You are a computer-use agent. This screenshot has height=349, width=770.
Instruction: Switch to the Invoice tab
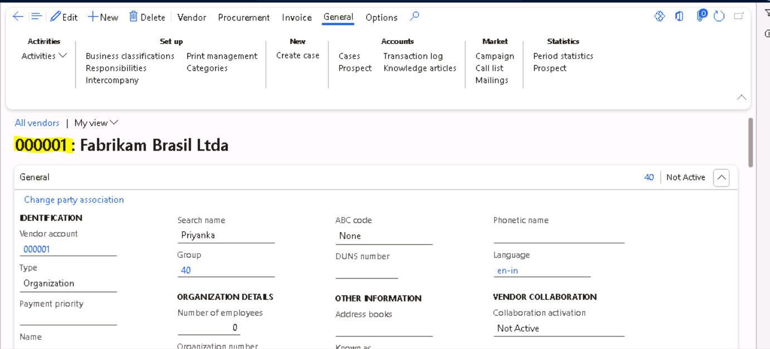(x=297, y=17)
